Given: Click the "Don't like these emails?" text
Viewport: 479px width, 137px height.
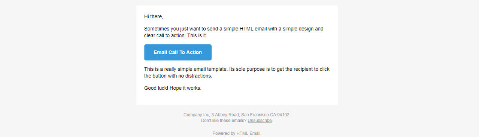Looking at the screenshot, I should pos(224,121).
